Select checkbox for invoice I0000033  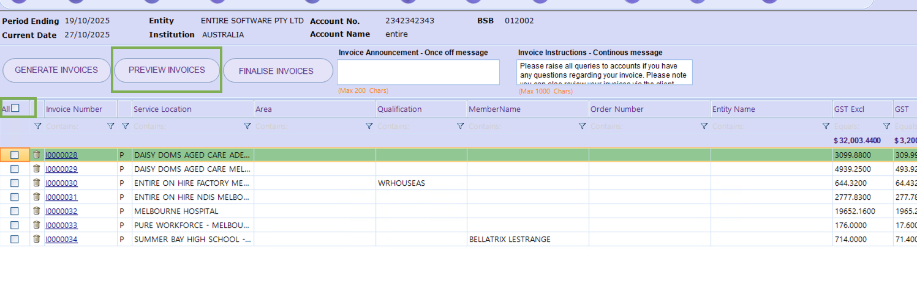(x=15, y=225)
